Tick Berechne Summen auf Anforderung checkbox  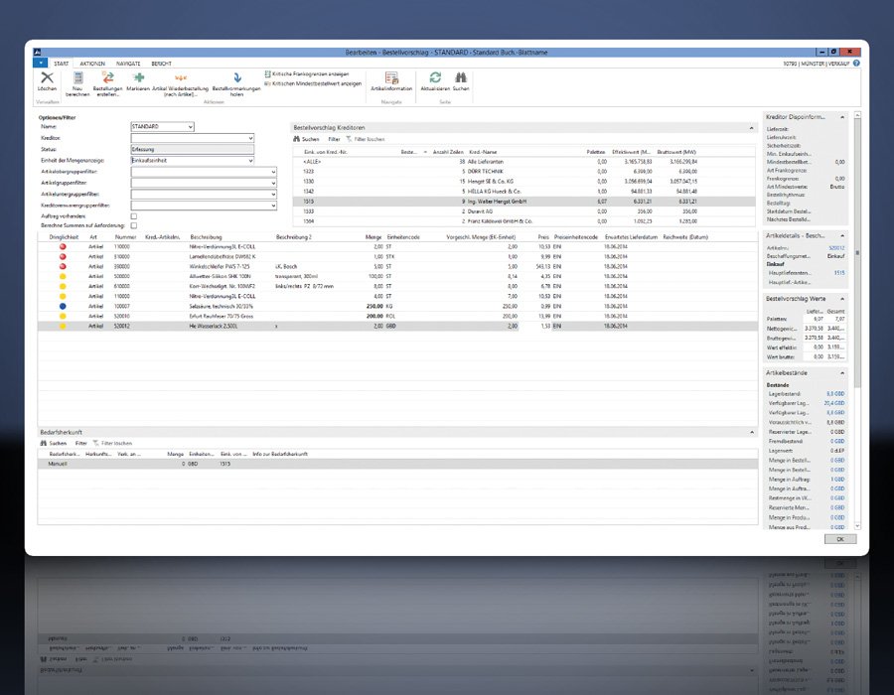tap(134, 226)
